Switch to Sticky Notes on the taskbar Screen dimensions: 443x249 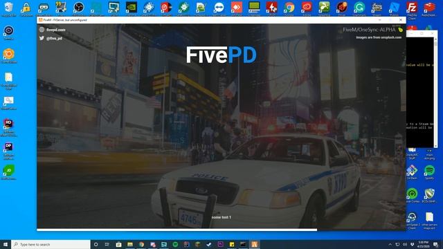pyautogui.click(x=232, y=244)
